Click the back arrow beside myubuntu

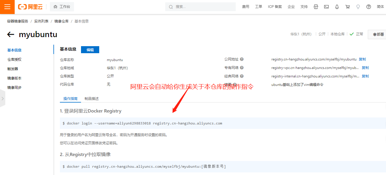click(11, 34)
